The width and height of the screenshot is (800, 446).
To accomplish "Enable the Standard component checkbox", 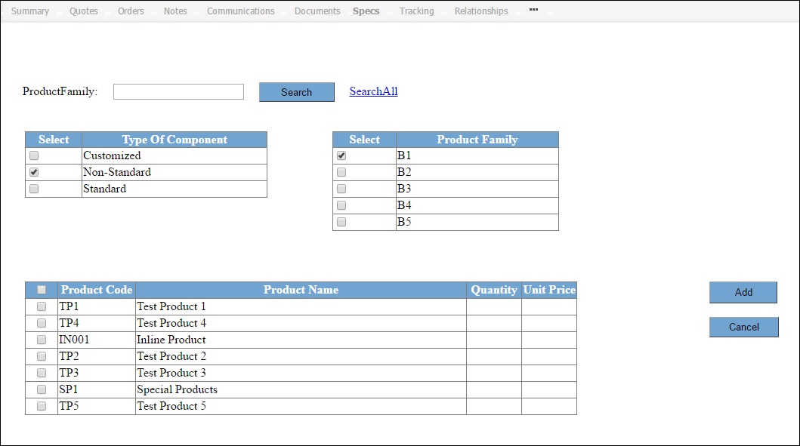I will pyautogui.click(x=34, y=189).
